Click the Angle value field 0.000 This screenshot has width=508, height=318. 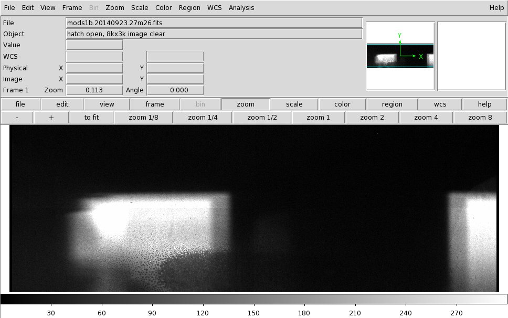(175, 90)
